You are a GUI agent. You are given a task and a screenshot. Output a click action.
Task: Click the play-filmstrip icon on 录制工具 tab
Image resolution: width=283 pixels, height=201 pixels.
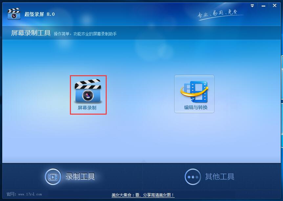pyautogui.click(x=53, y=177)
